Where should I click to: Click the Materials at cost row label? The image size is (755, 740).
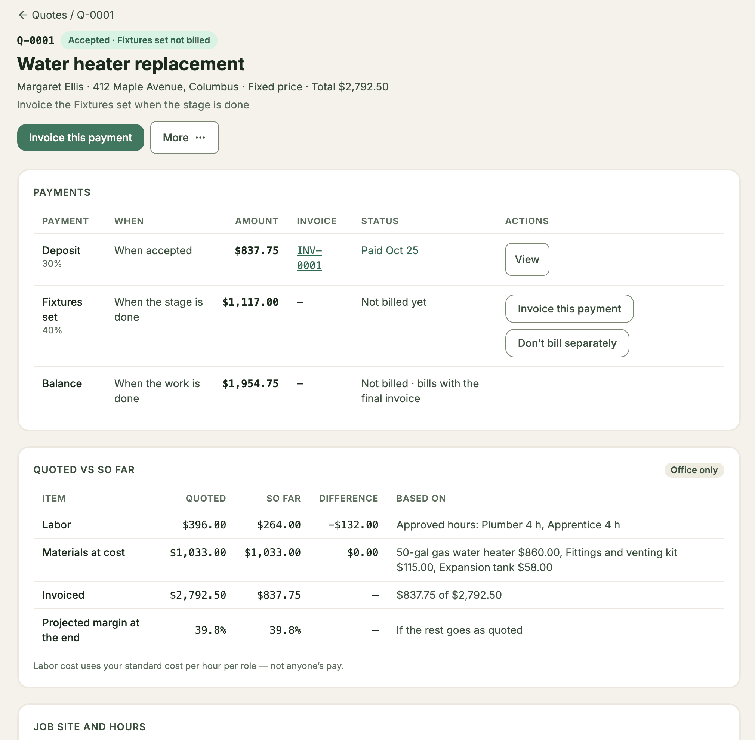click(x=84, y=552)
